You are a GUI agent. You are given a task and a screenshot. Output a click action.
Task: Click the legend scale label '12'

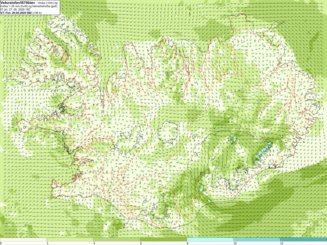(x=282, y=243)
